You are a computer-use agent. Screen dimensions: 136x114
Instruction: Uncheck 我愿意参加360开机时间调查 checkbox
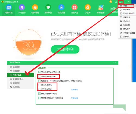coord(39,98)
